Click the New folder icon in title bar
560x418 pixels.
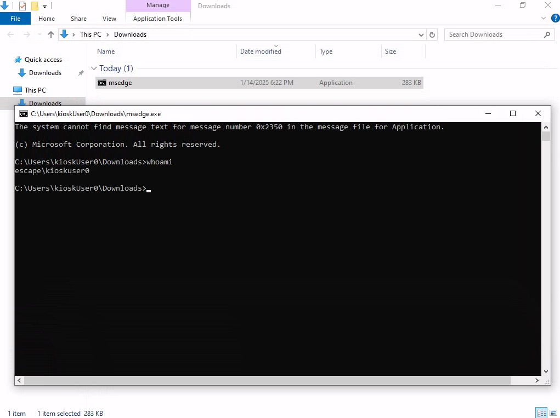click(x=35, y=5)
